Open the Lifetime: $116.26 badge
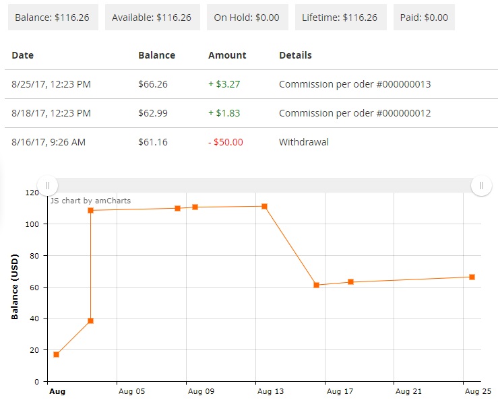Image resolution: width=498 pixels, height=402 pixels. click(340, 18)
